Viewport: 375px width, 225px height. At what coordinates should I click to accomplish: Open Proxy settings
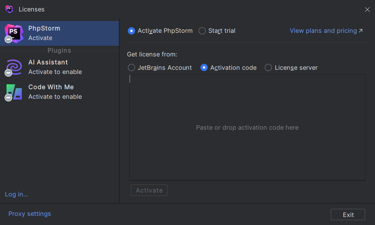point(30,214)
